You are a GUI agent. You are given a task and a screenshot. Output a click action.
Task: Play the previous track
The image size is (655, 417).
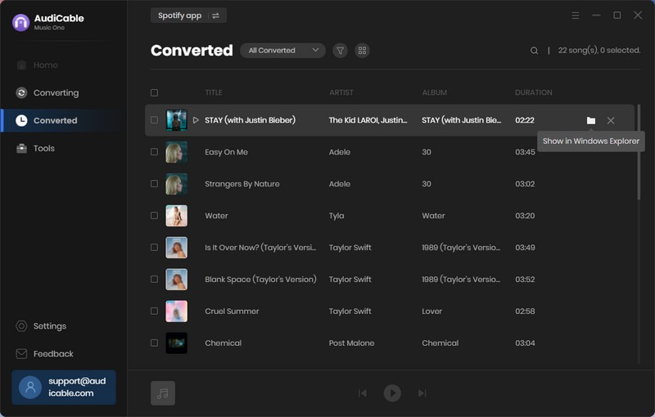click(362, 393)
